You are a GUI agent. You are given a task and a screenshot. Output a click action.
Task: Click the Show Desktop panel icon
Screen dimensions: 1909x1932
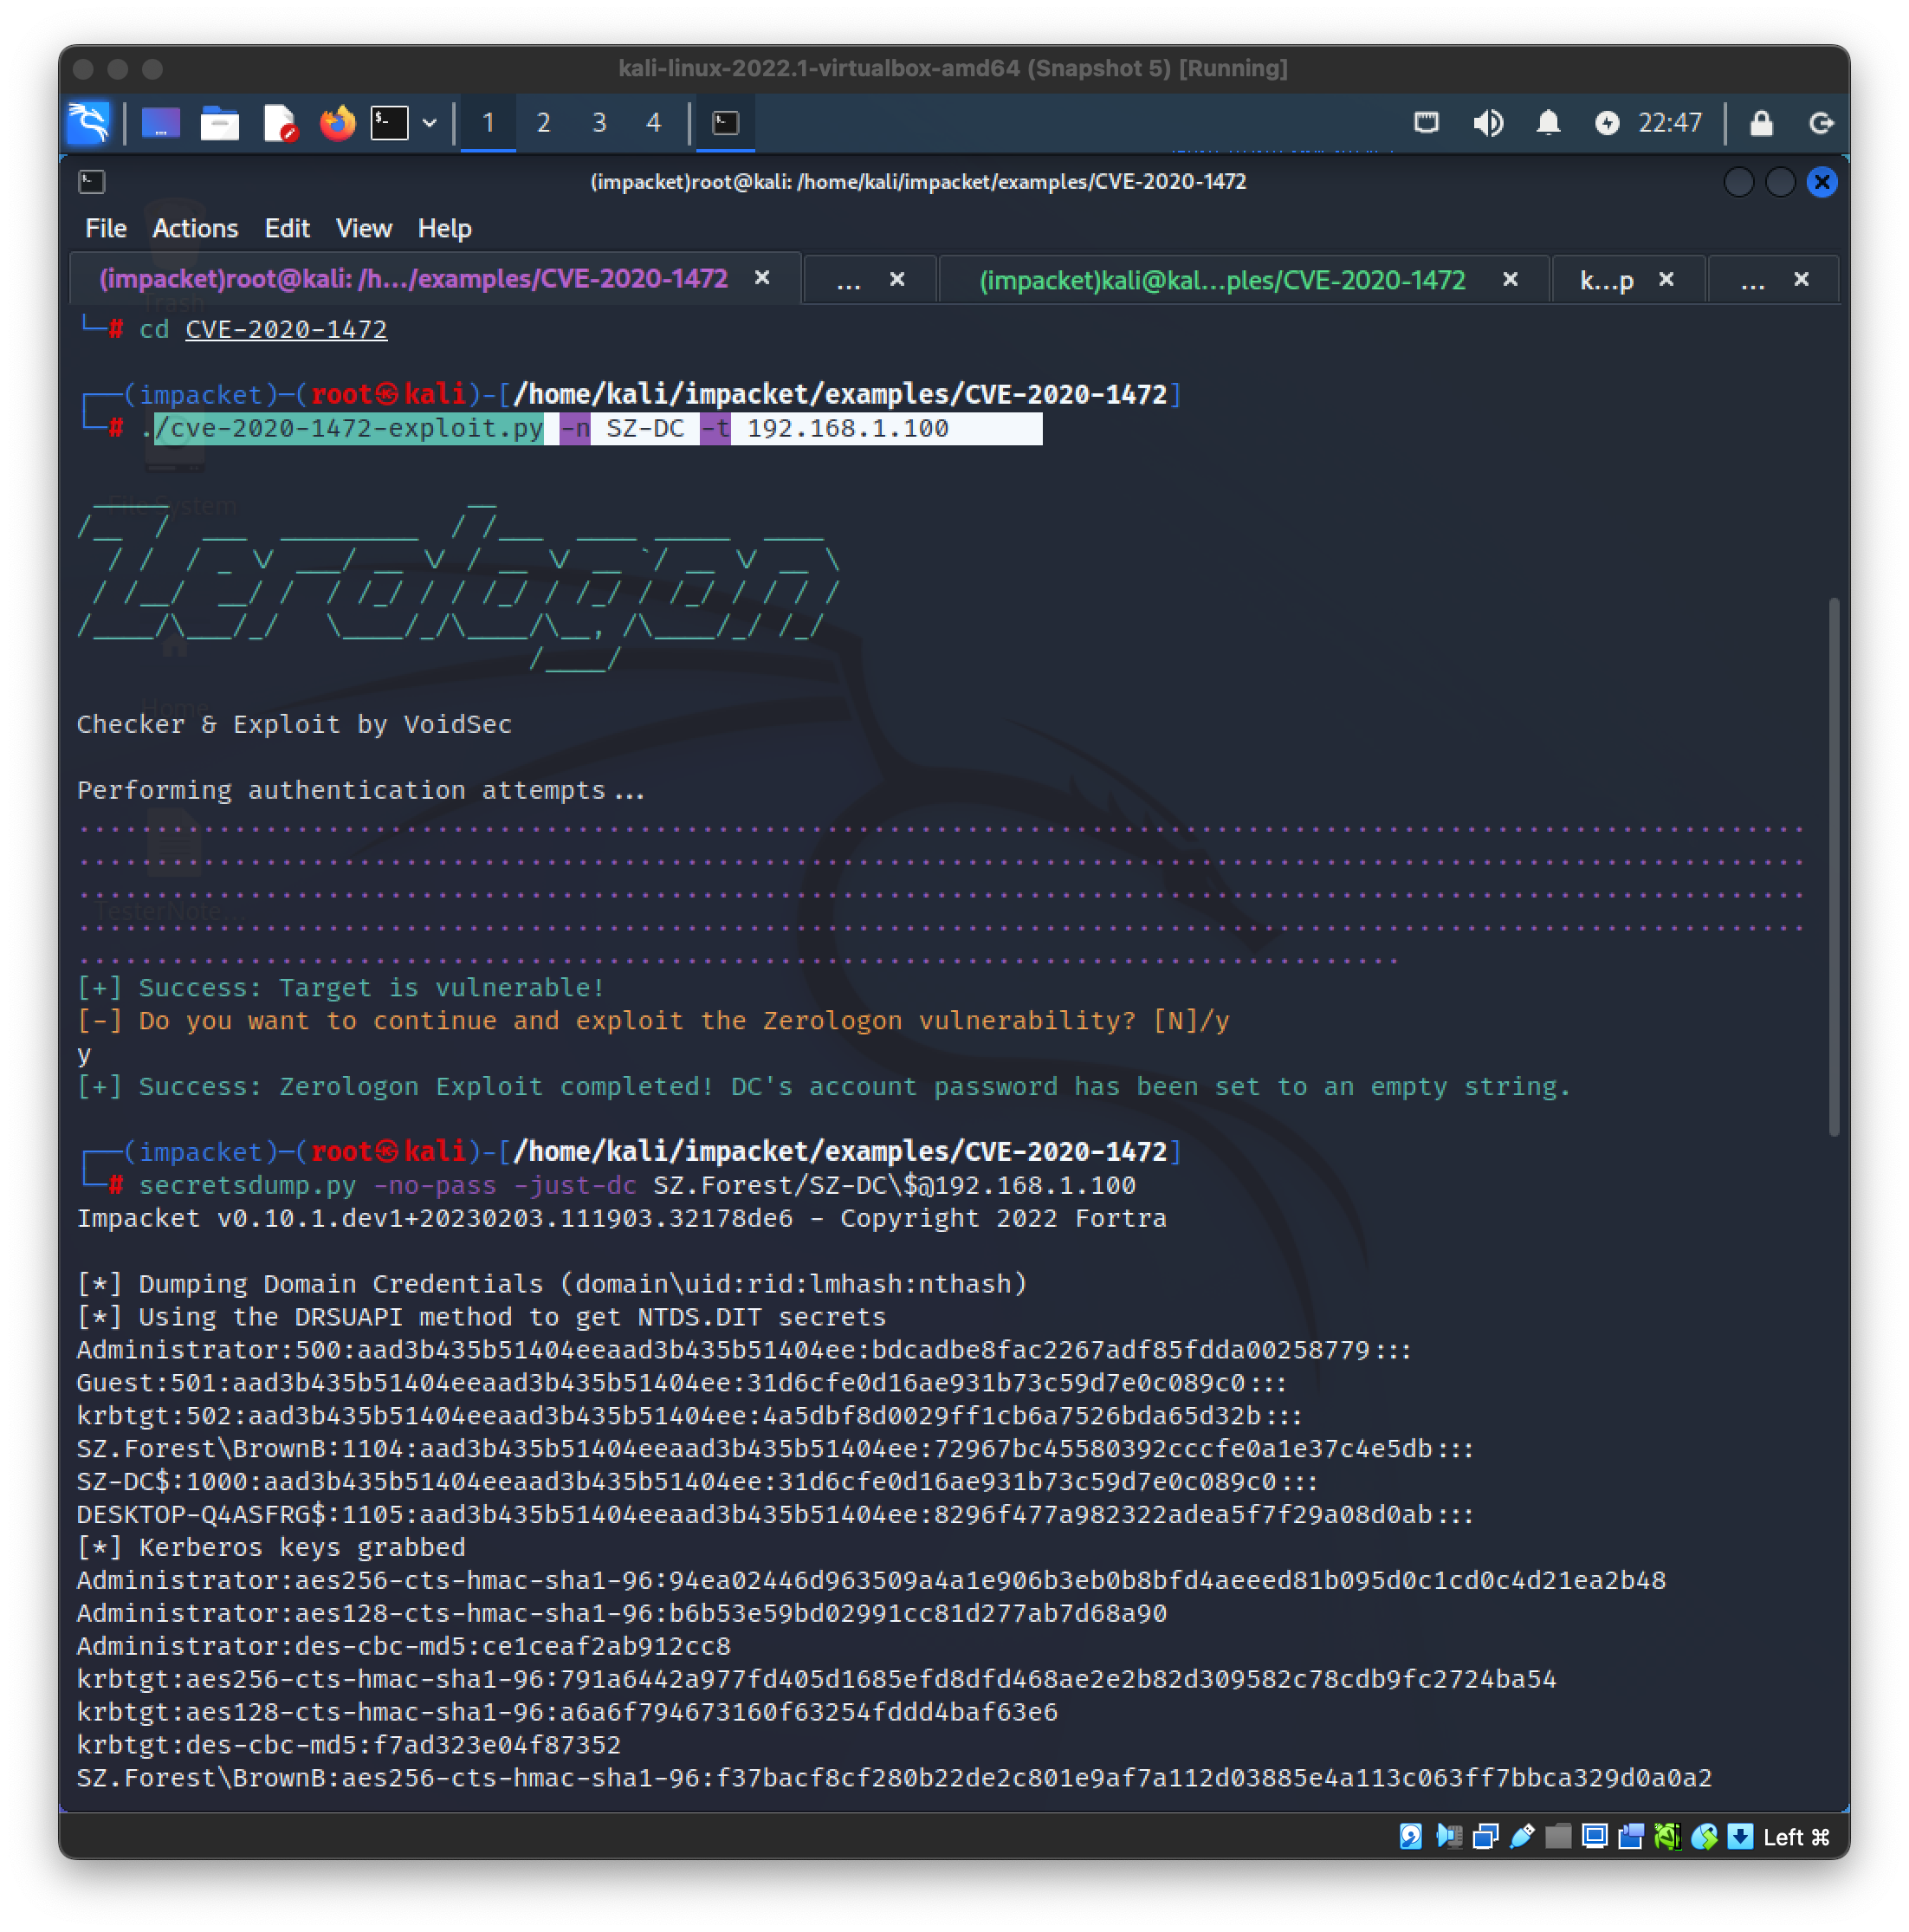click(161, 123)
